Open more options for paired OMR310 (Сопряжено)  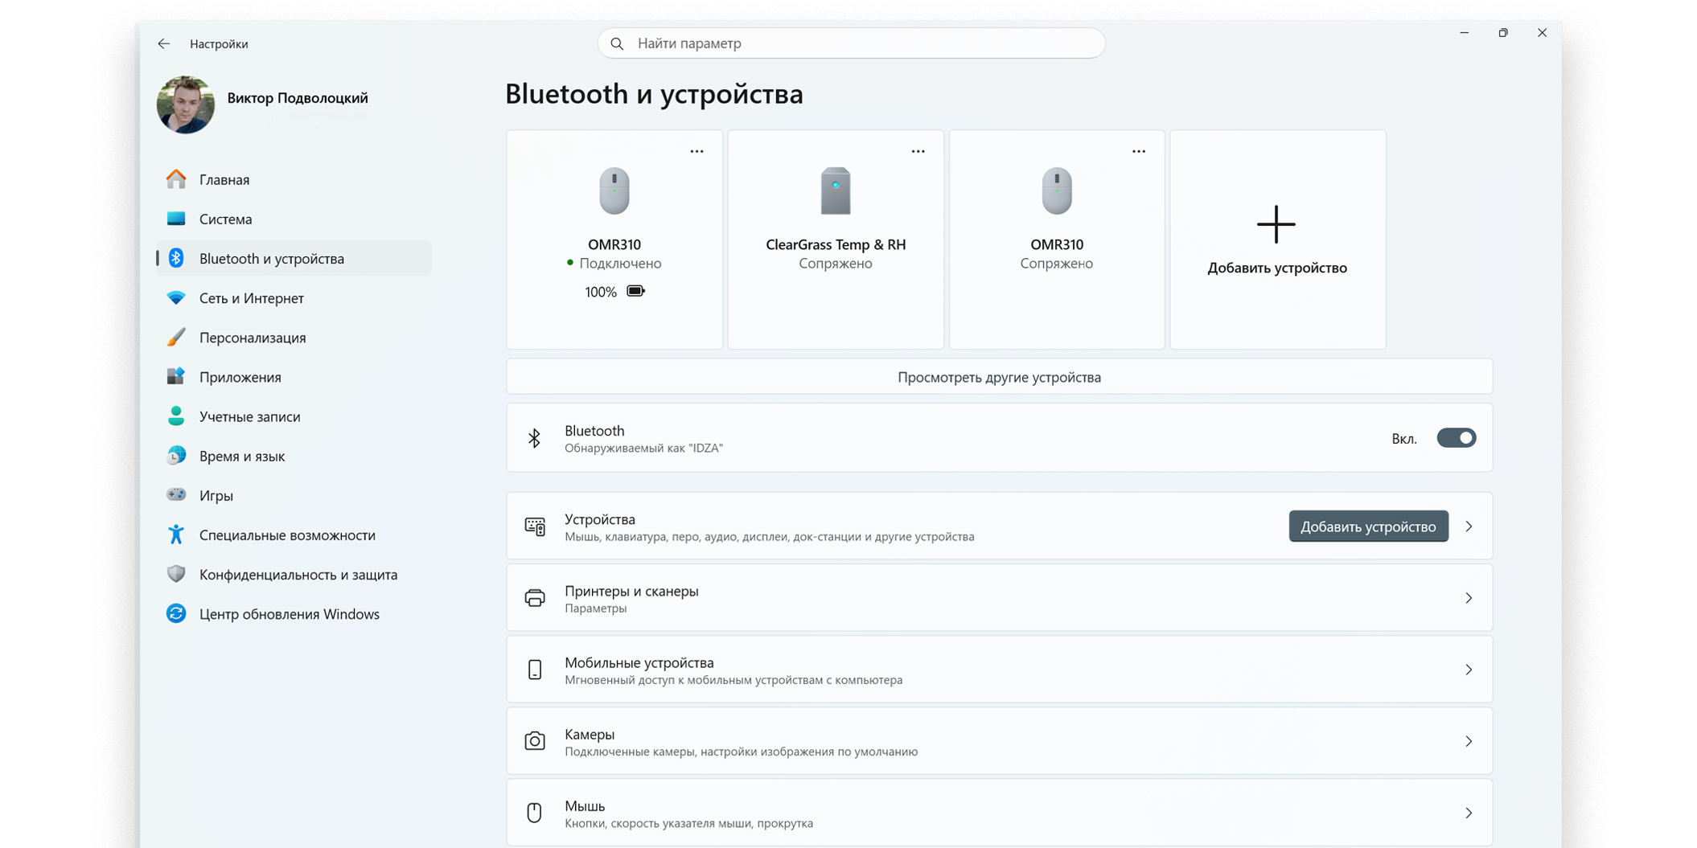point(1139,151)
